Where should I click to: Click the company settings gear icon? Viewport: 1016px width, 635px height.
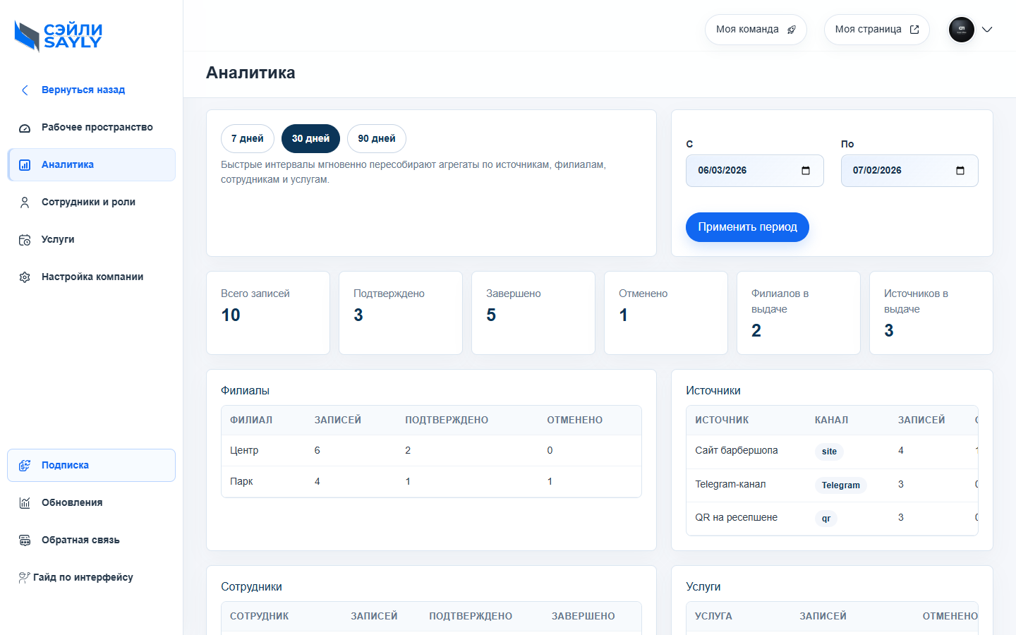click(25, 277)
